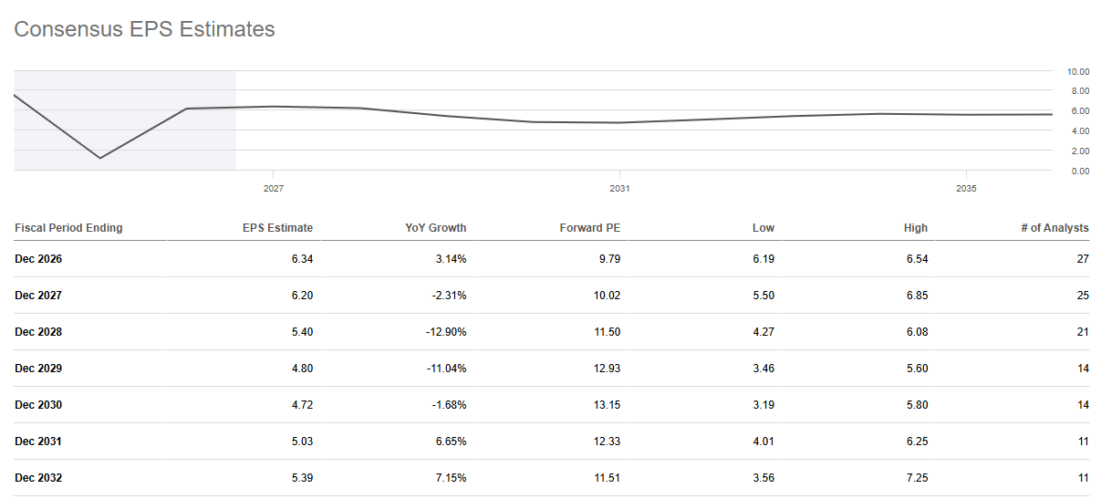Viewport: 1101px width, 499px height.
Task: Sort by Forward PE column header
Action: point(590,228)
